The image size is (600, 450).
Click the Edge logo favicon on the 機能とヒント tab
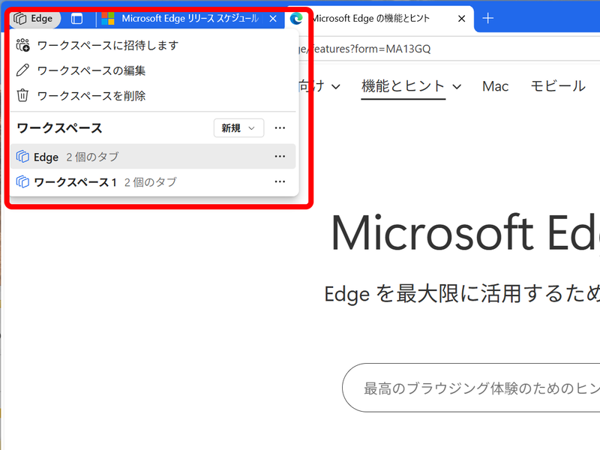(296, 19)
